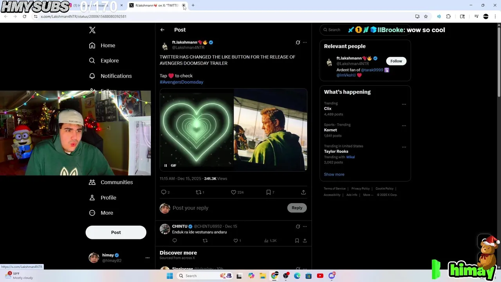Open Chrome extensions puzzle icon
This screenshot has height=282, width=501.
pos(449,16)
